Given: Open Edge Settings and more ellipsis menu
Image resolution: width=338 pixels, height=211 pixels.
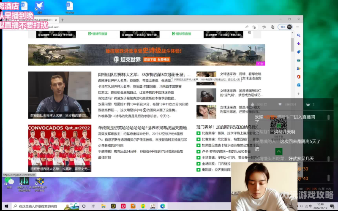Looking at the screenshot, I should click(x=298, y=27).
